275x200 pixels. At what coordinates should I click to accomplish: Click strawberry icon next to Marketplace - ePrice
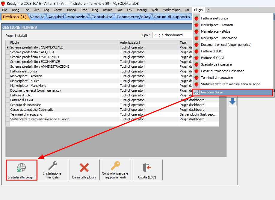coord(197,31)
